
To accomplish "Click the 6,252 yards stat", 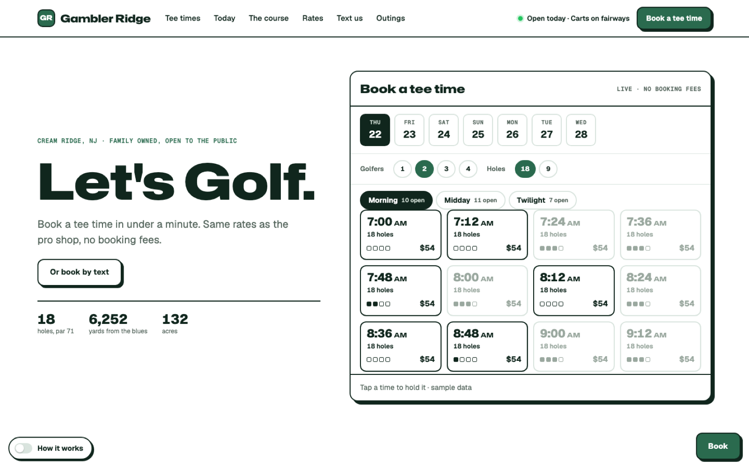I will pos(118,323).
